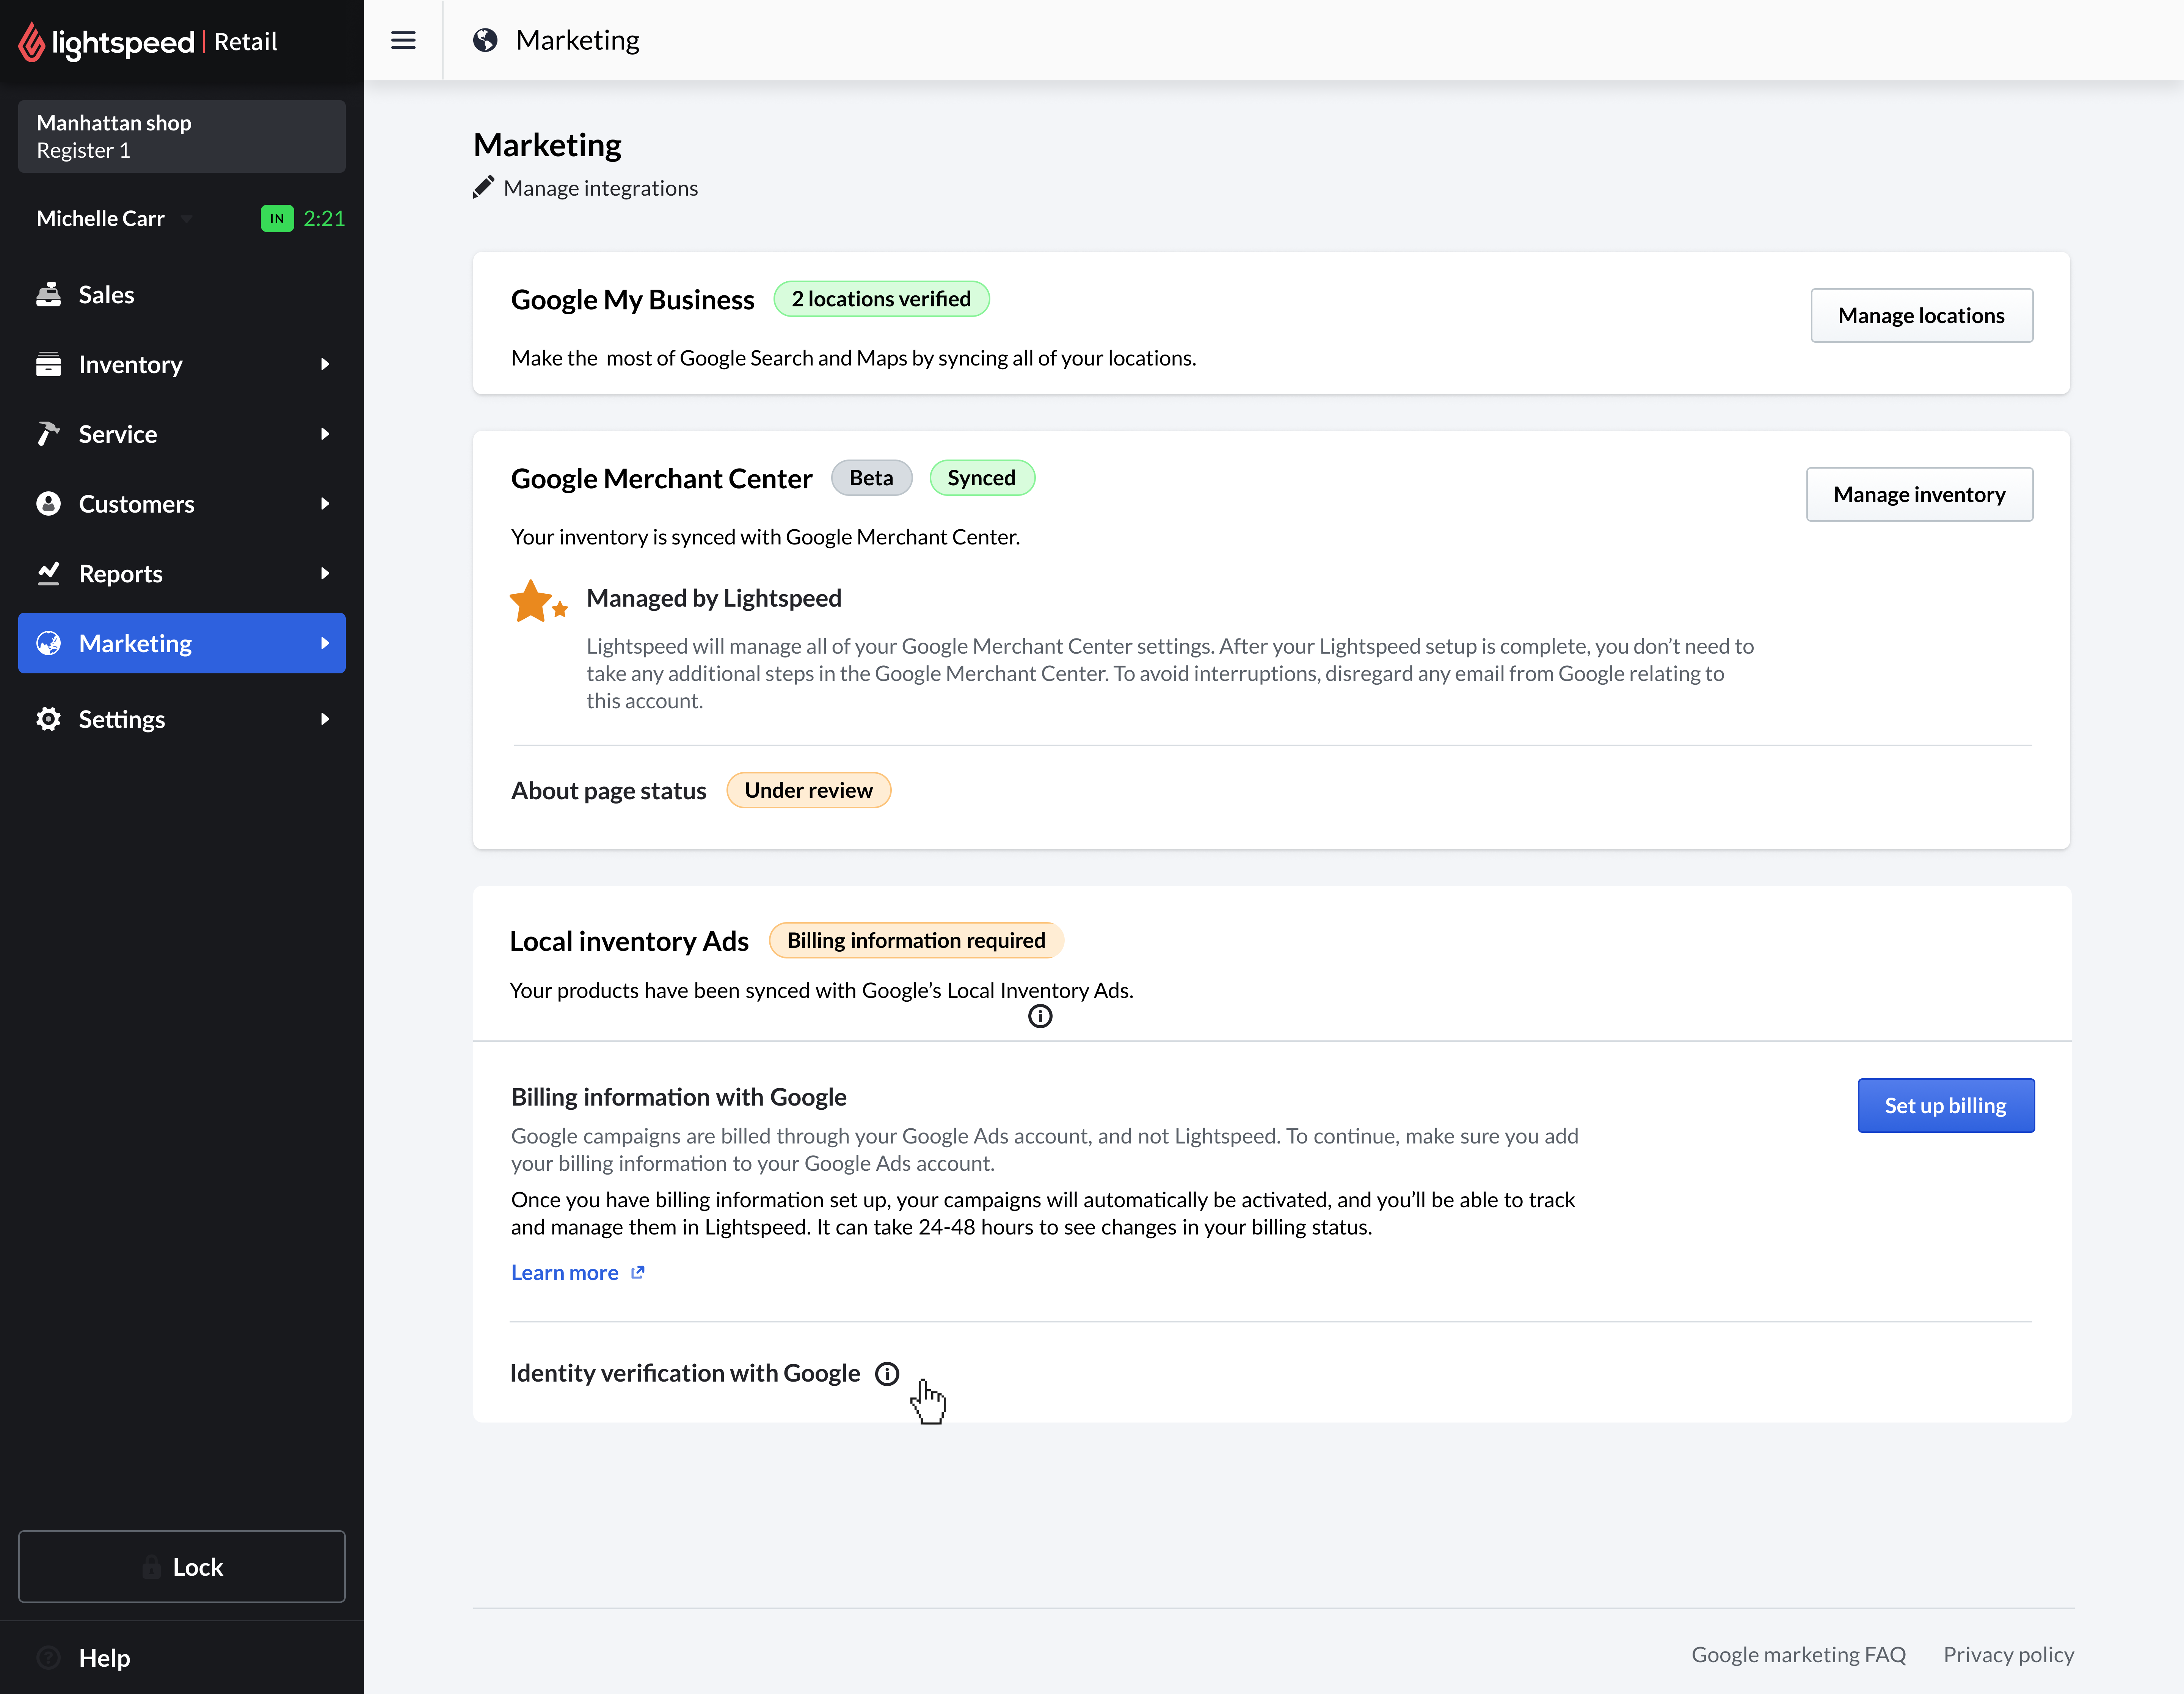Open Reports menu item

(x=182, y=573)
